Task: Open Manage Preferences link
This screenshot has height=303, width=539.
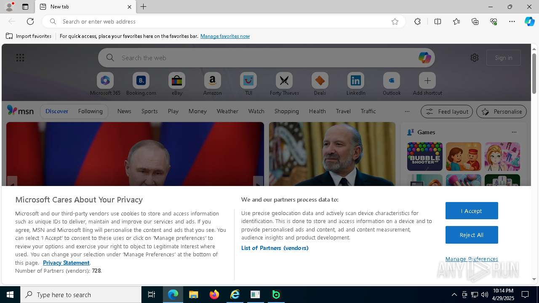Action: click(472, 259)
